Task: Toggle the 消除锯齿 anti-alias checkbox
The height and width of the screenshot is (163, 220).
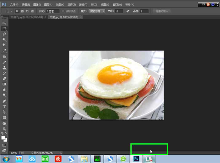Action: 63,11
